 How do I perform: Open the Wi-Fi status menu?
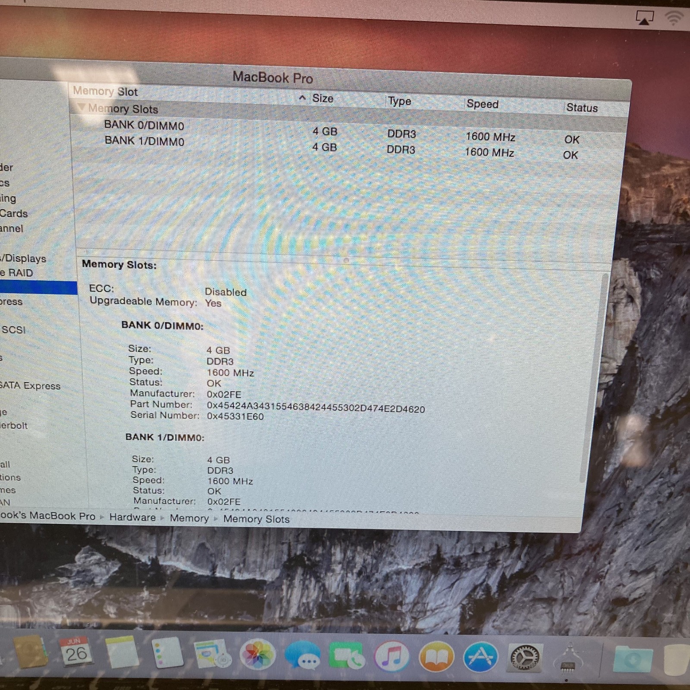pyautogui.click(x=674, y=18)
